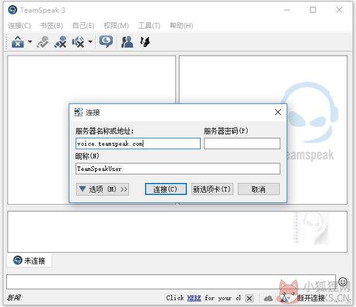
Task: Open the 帮助(H) menu
Action: tap(181, 26)
